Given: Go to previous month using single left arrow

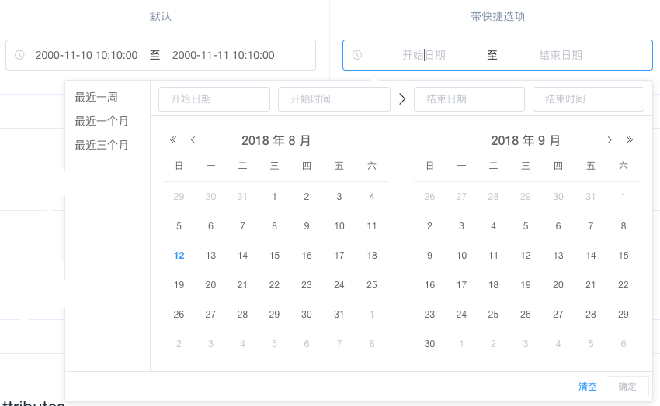Looking at the screenshot, I should [193, 140].
